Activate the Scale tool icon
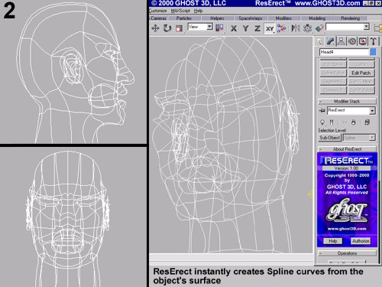 point(179,28)
